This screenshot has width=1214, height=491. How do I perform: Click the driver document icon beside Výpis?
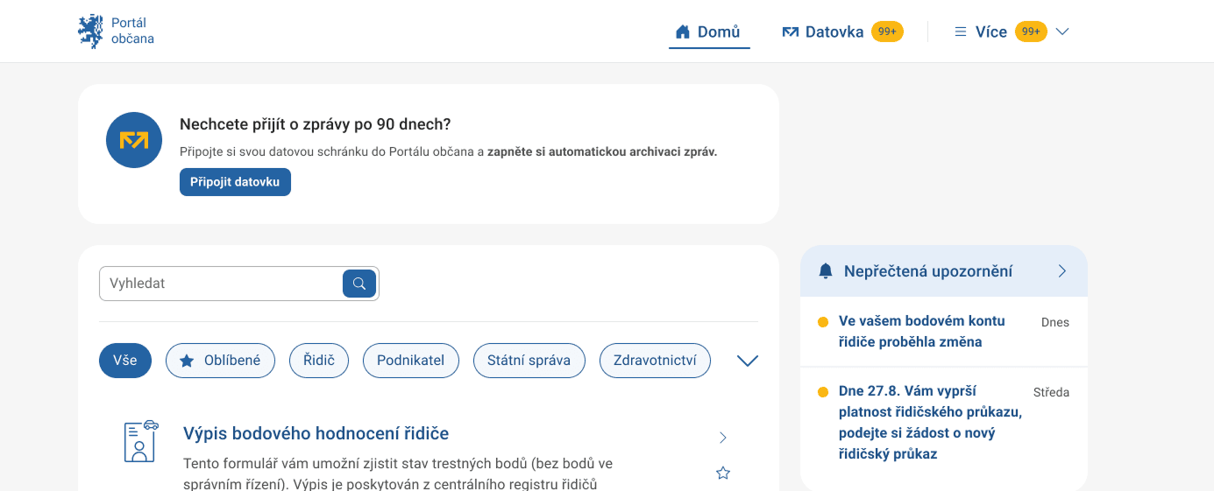(x=140, y=440)
